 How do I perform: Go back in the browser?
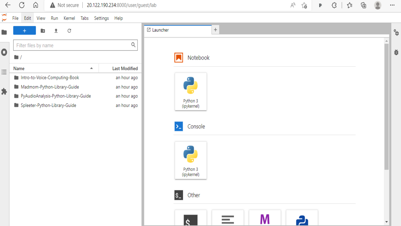pos(8,5)
